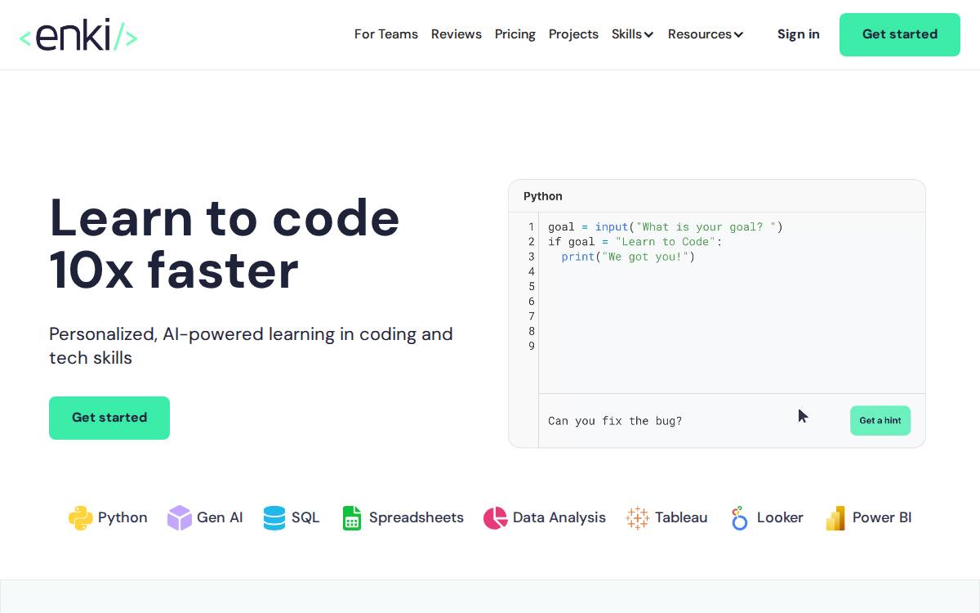This screenshot has height=613, width=980.
Task: Click the Get a hint button
Action: coord(880,420)
